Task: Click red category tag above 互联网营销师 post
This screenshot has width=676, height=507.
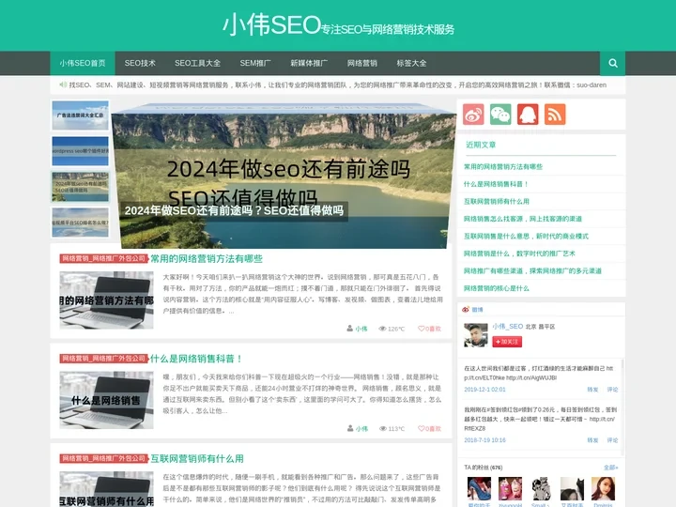Action: pos(104,459)
